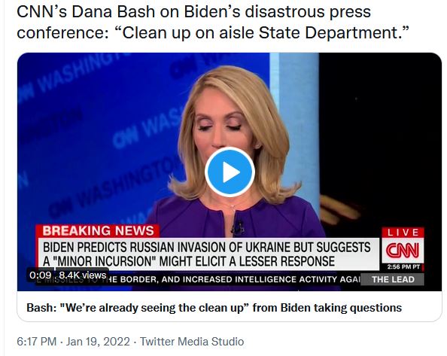Click the CNN logo in the video
447x356 pixels.
tap(403, 251)
